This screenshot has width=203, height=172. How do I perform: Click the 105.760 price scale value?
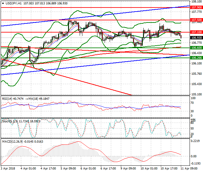196,74
